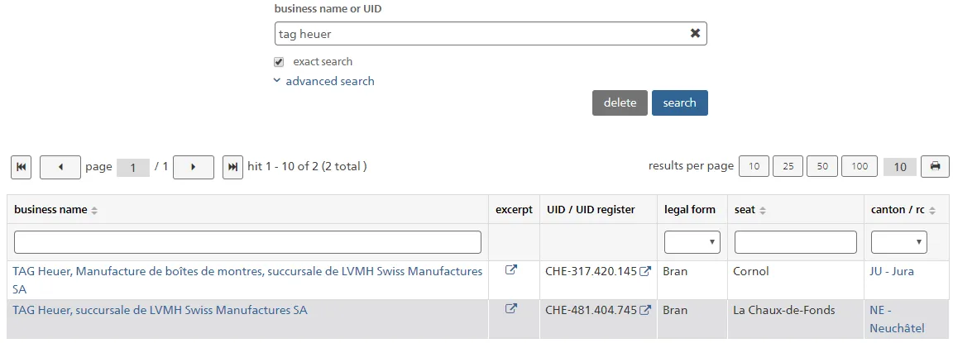The height and width of the screenshot is (343, 953).
Task: Clear the search field with X icon
Action: (695, 33)
